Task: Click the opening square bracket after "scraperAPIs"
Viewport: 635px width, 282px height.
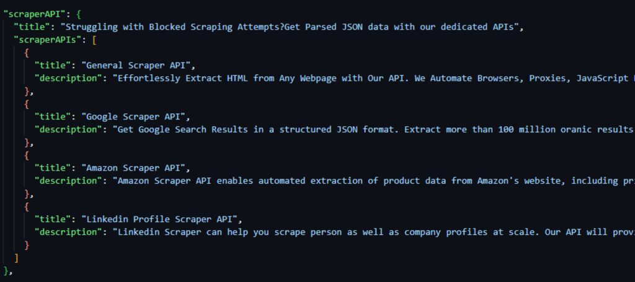Action: click(x=93, y=40)
